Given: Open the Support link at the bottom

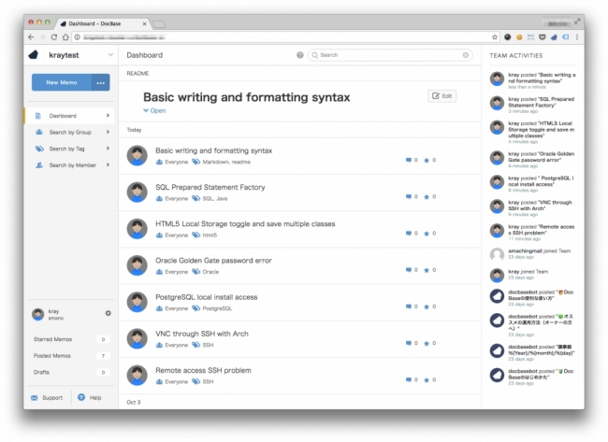Looking at the screenshot, I should click(51, 397).
